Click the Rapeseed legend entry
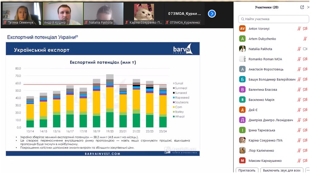The image size is (310, 173). [181, 97]
